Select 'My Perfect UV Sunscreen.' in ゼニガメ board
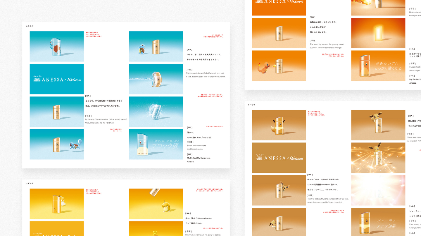This screenshot has height=236, width=421. [199, 158]
